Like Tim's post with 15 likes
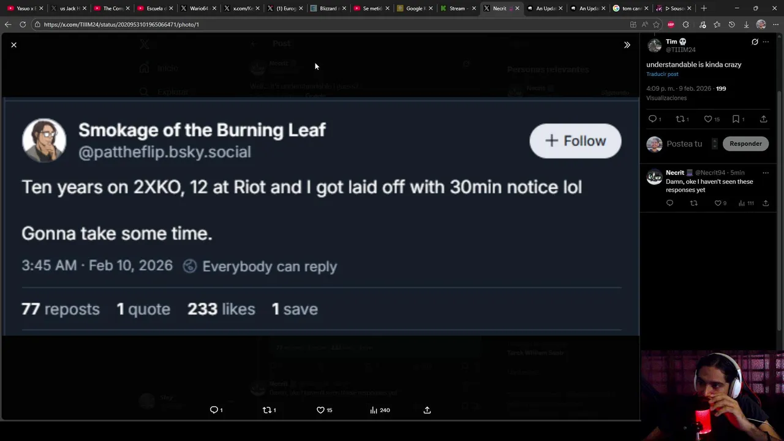The image size is (784, 441). click(x=708, y=119)
